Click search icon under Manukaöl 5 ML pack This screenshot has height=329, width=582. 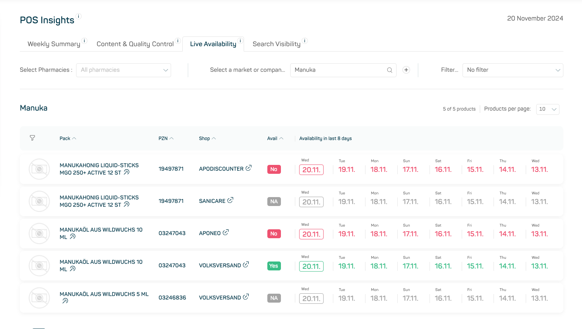click(65, 301)
